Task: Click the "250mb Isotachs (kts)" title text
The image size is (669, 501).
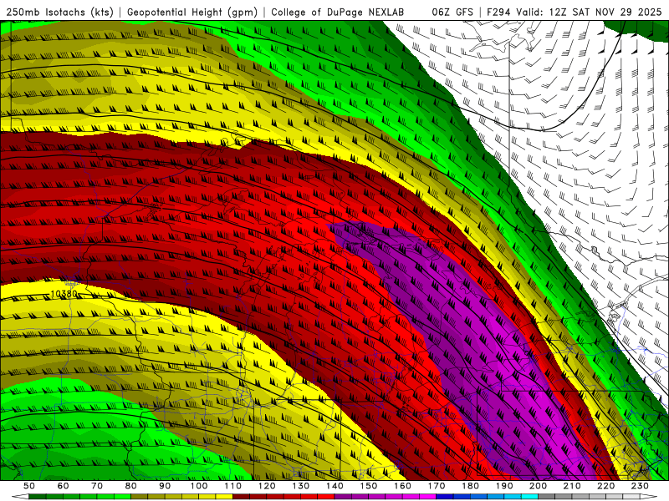Action: pos(59,13)
